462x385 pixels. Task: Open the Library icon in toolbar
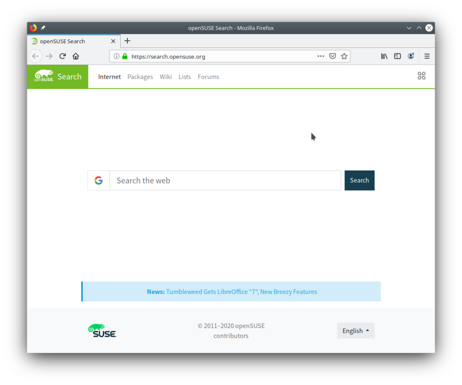coord(384,56)
